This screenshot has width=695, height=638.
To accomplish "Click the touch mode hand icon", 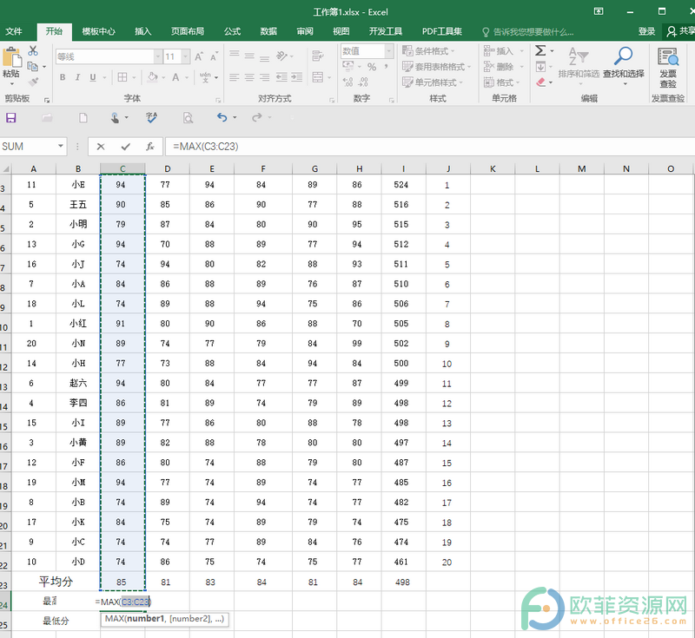I will coord(115,117).
